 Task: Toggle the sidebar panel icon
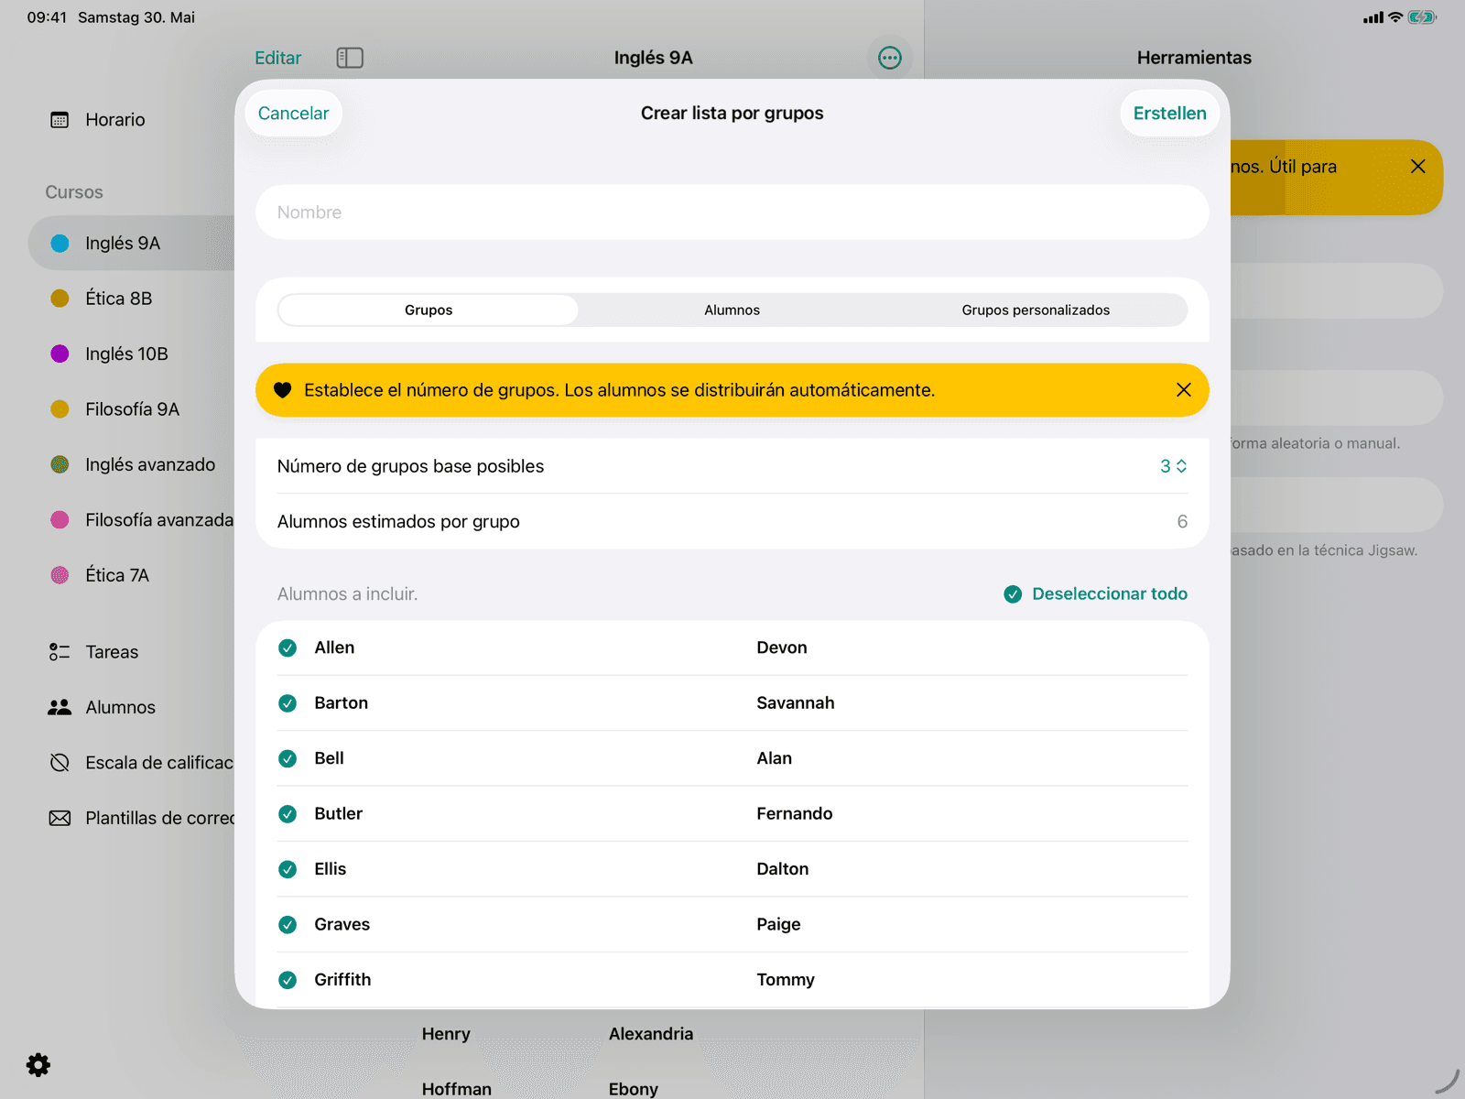[x=350, y=58]
